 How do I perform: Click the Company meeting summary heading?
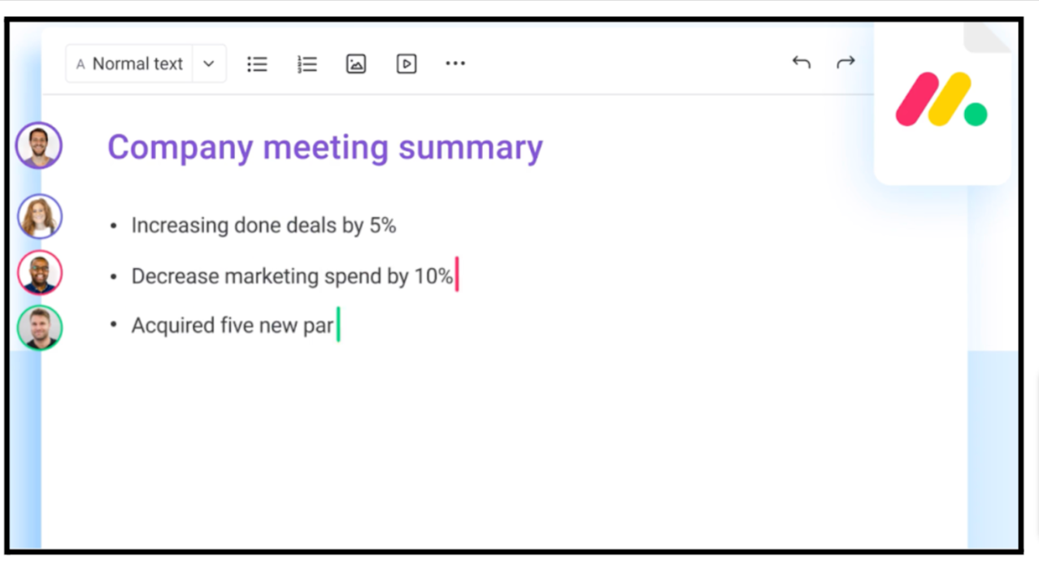pyautogui.click(x=324, y=148)
